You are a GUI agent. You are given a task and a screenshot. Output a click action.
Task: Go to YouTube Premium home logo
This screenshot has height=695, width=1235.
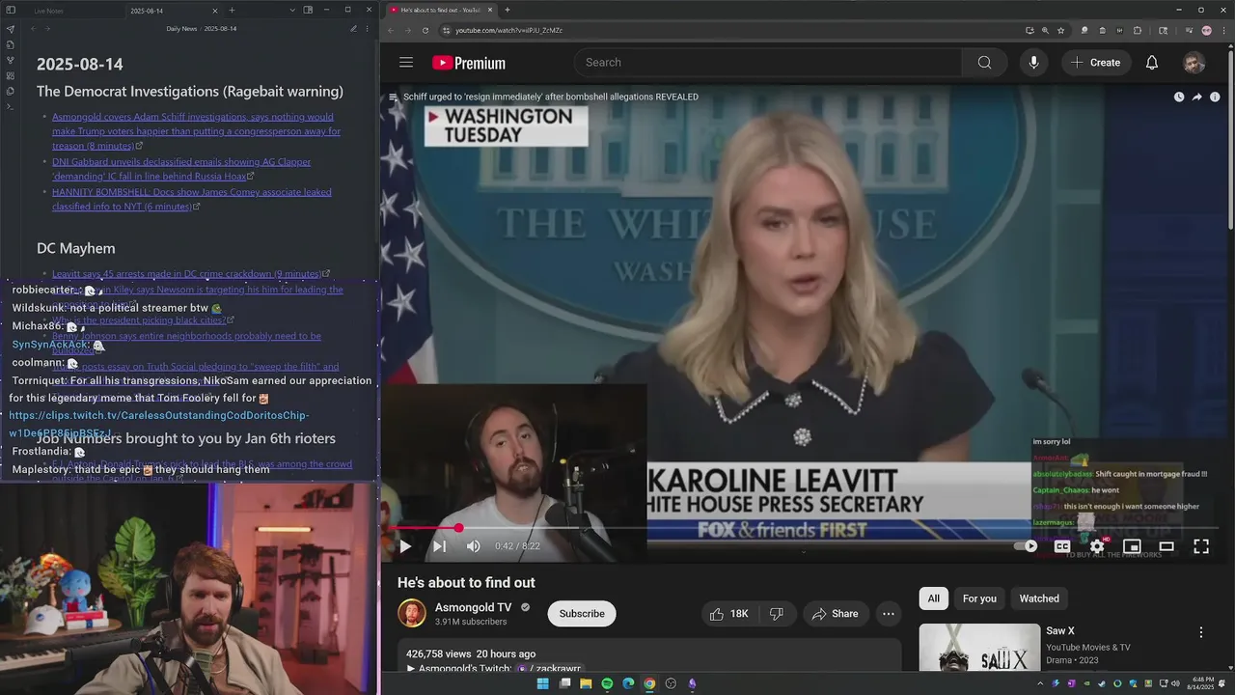click(x=469, y=63)
